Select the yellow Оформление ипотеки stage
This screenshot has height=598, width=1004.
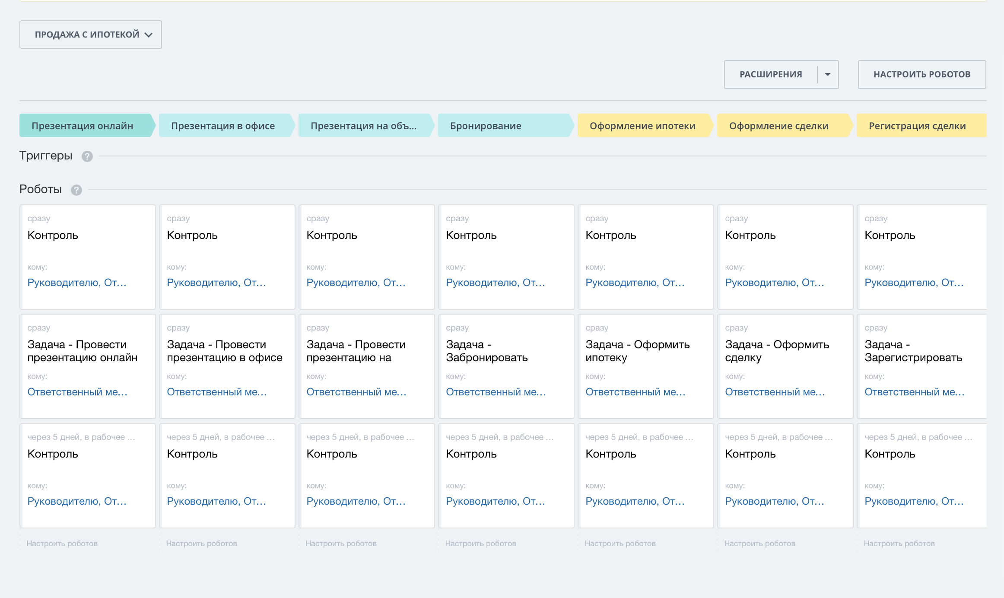click(642, 126)
